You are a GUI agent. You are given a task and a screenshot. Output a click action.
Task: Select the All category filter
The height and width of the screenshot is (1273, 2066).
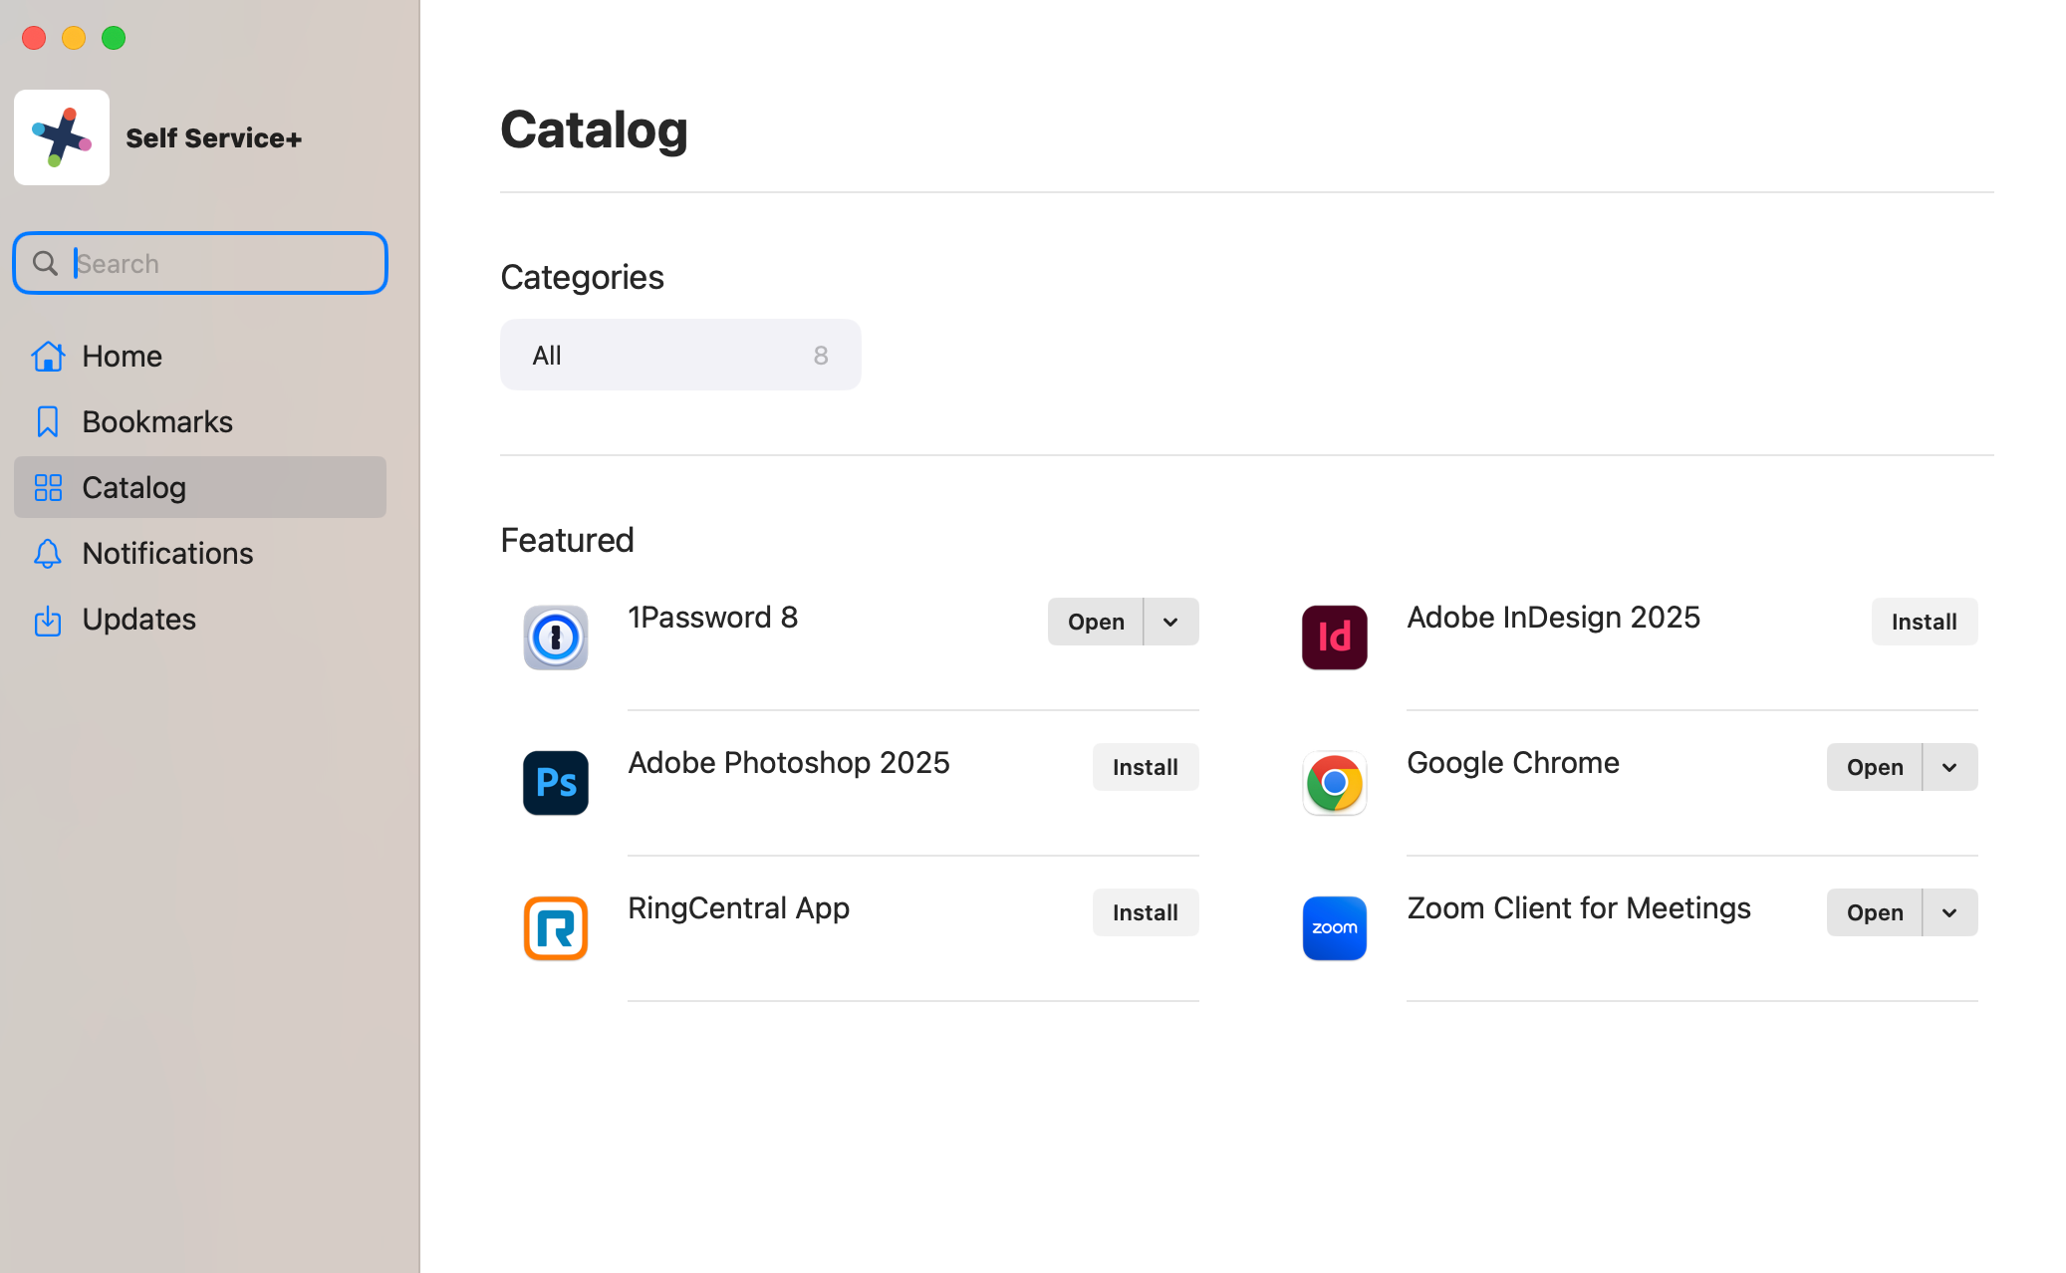click(680, 355)
